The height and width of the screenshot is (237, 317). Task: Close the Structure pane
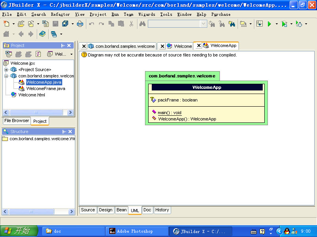(69, 132)
